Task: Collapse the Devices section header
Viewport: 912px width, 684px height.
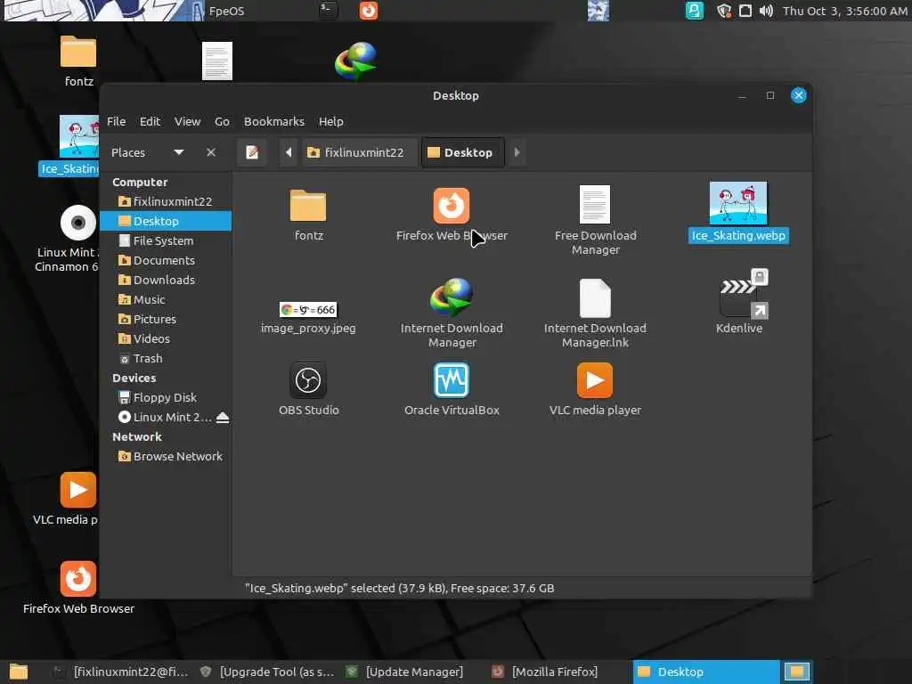Action: [x=134, y=378]
